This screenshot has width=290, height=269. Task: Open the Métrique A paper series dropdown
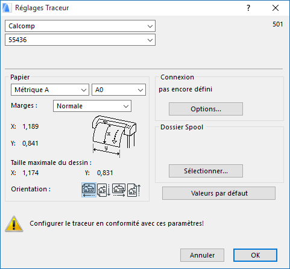pos(50,90)
